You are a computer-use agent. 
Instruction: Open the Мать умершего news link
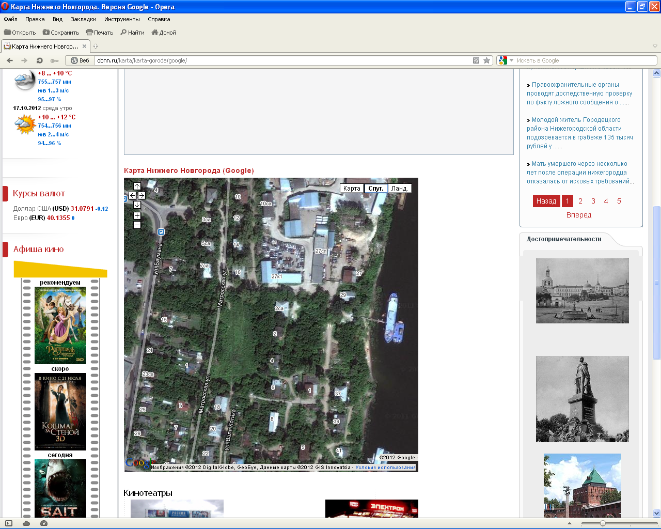pyautogui.click(x=580, y=173)
